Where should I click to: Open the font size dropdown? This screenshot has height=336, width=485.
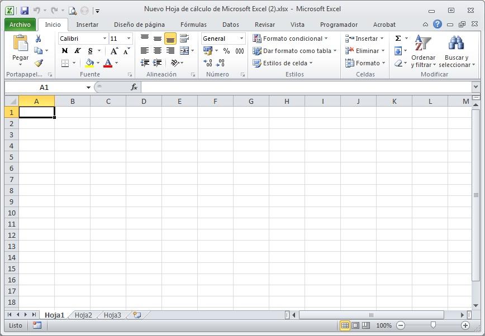(x=130, y=38)
